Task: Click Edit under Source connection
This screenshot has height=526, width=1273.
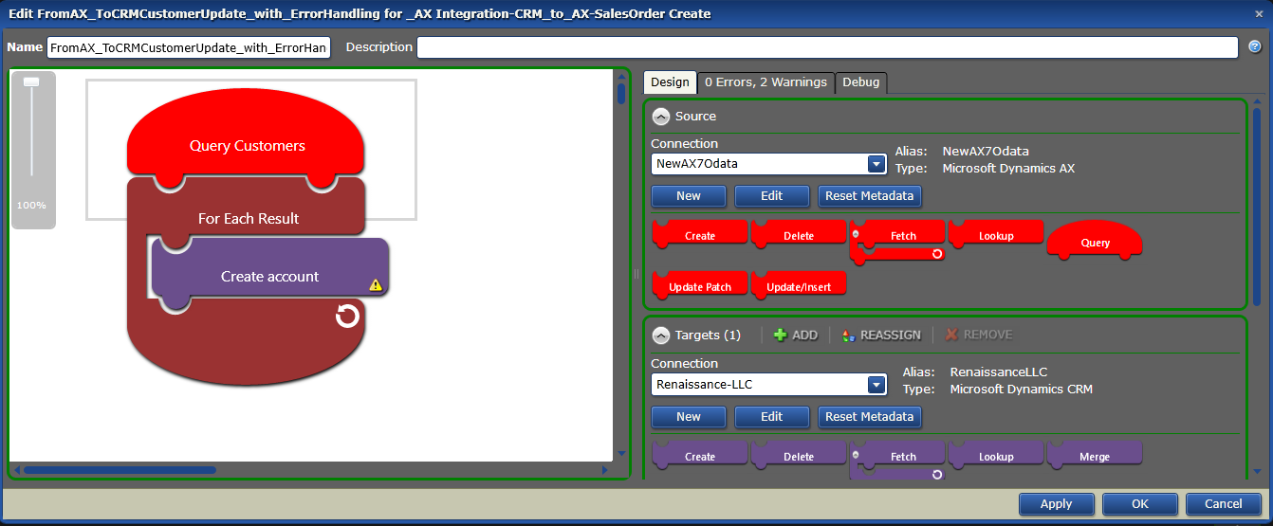Action: click(x=772, y=196)
